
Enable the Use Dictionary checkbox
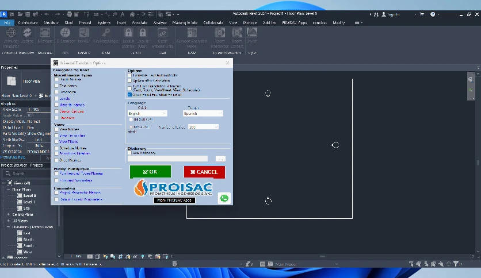coord(129,153)
